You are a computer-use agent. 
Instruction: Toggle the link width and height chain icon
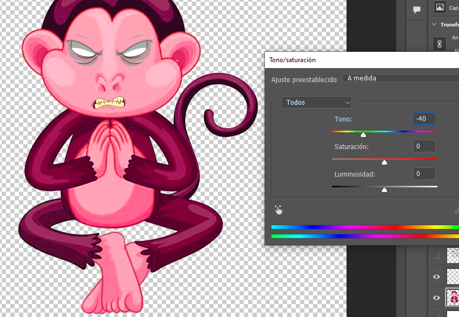[440, 44]
